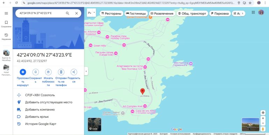Select the Рестораны filter chip
Viewport: 269px width, 135px height.
pyautogui.click(x=111, y=13)
